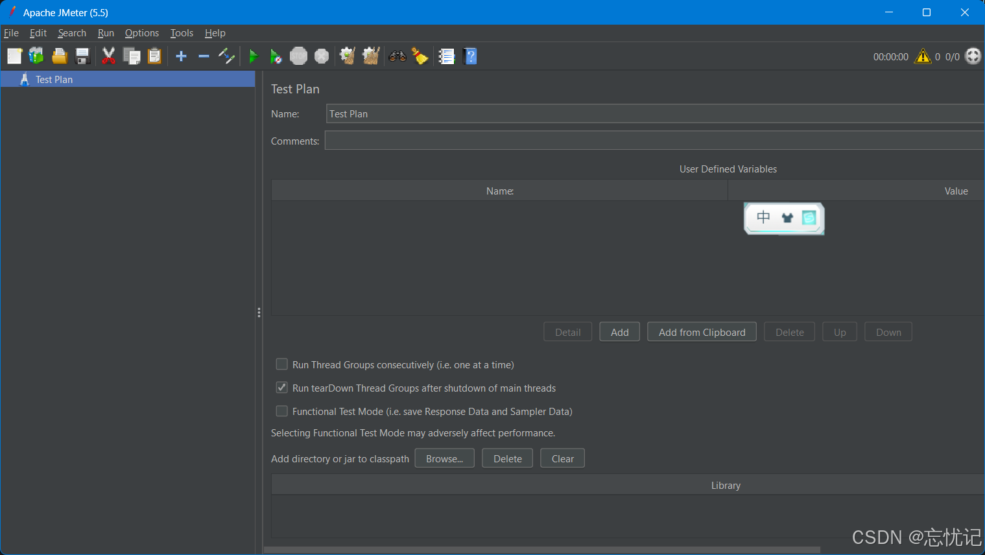Click the Cut scissors icon
Viewport: 985px width, 555px height.
(x=108, y=56)
